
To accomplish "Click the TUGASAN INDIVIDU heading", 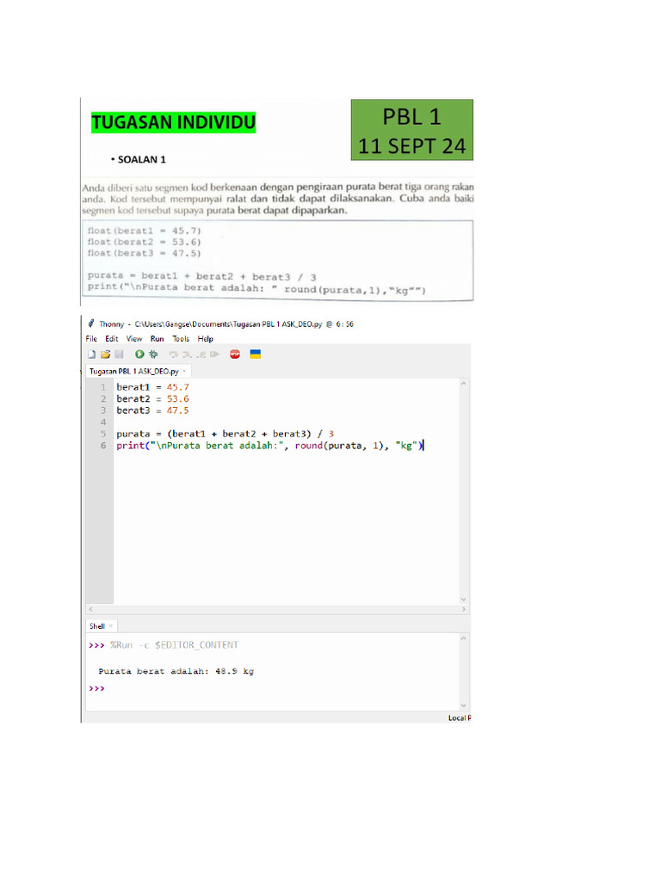I will pos(174,122).
